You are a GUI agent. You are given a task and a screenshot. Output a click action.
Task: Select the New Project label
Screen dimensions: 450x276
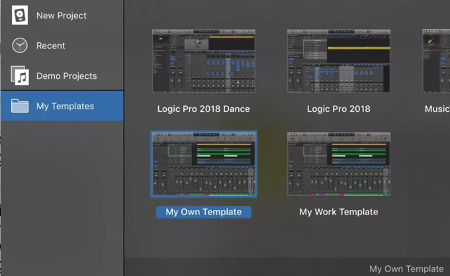pos(62,15)
